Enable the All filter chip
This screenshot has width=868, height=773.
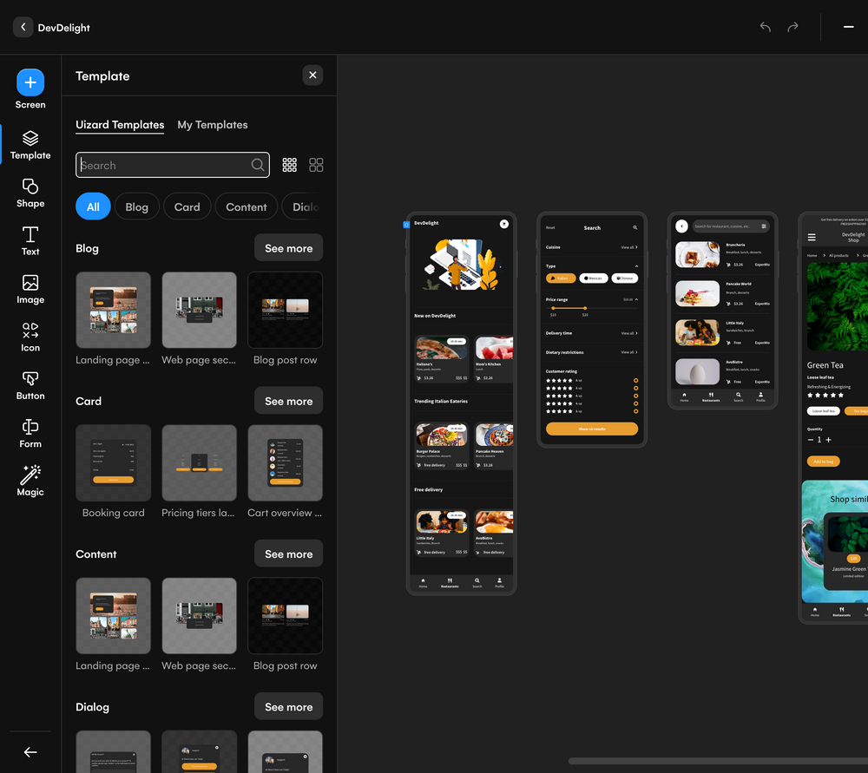(x=93, y=206)
